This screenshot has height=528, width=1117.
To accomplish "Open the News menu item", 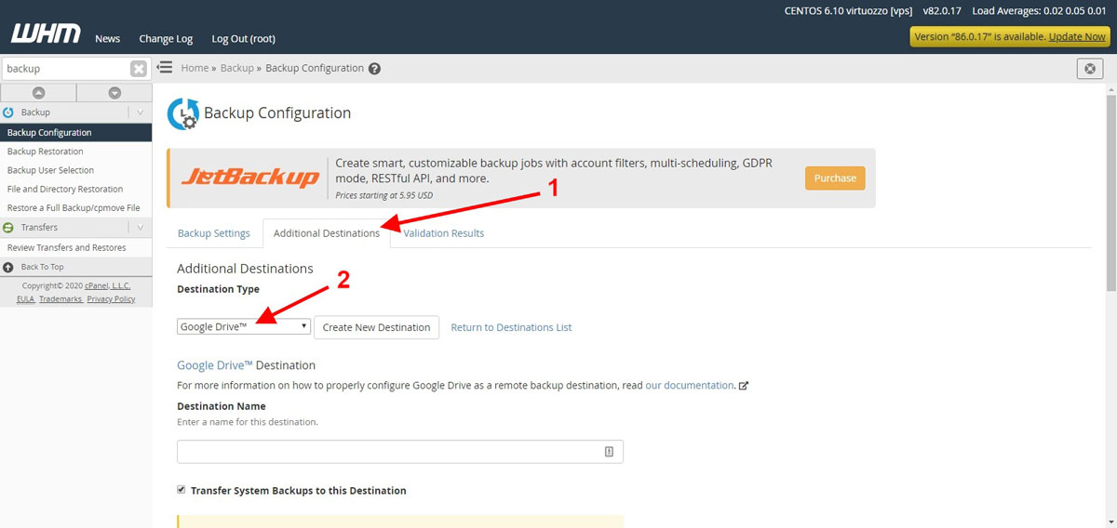I will (x=108, y=38).
